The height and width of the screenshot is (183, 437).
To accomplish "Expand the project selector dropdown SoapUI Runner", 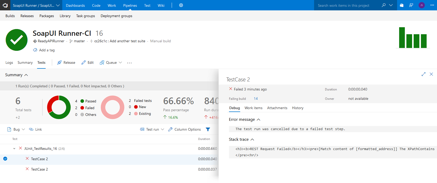I will point(58,5).
